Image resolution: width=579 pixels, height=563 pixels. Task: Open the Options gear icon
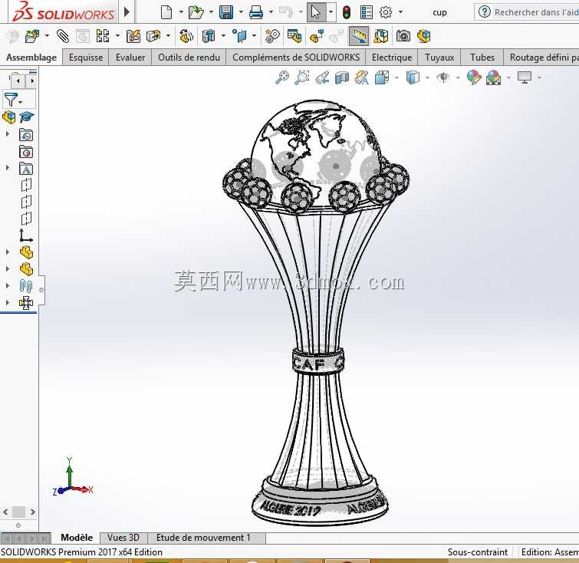tap(386, 12)
